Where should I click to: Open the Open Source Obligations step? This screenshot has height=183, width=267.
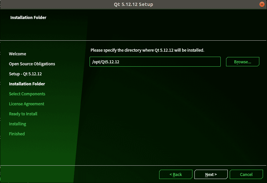(32, 64)
